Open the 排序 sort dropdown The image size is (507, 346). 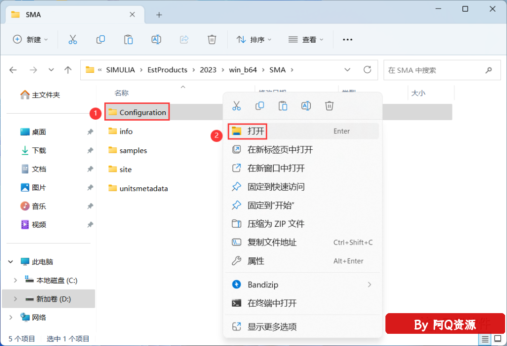pyautogui.click(x=254, y=39)
